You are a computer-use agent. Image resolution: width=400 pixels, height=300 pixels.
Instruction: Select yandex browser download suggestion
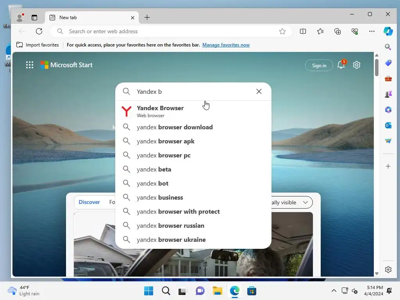tap(193, 127)
